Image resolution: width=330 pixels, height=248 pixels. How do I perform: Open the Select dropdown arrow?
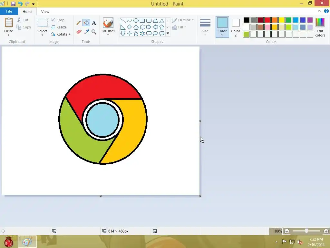(x=42, y=35)
